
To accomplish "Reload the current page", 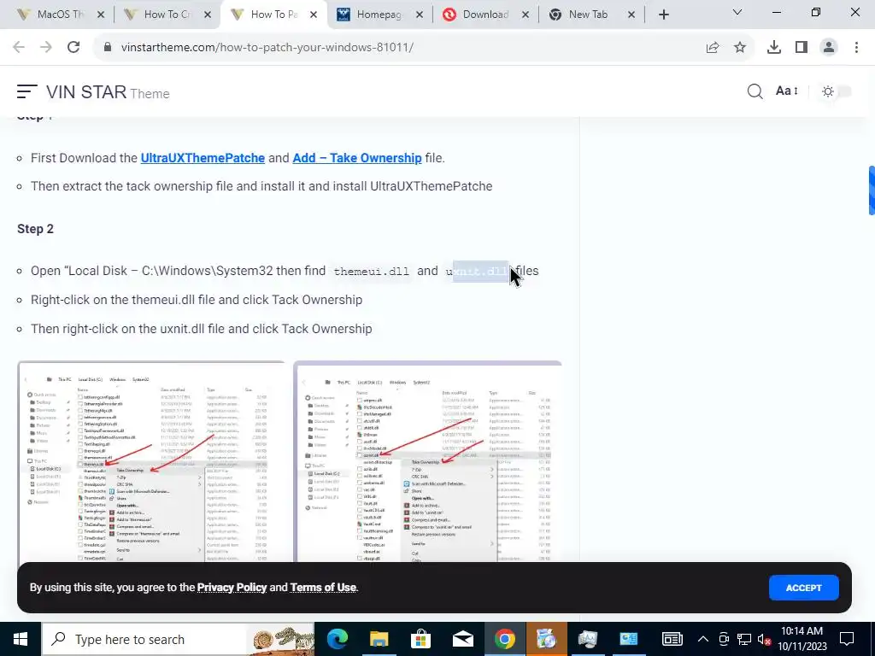I will pos(73,48).
